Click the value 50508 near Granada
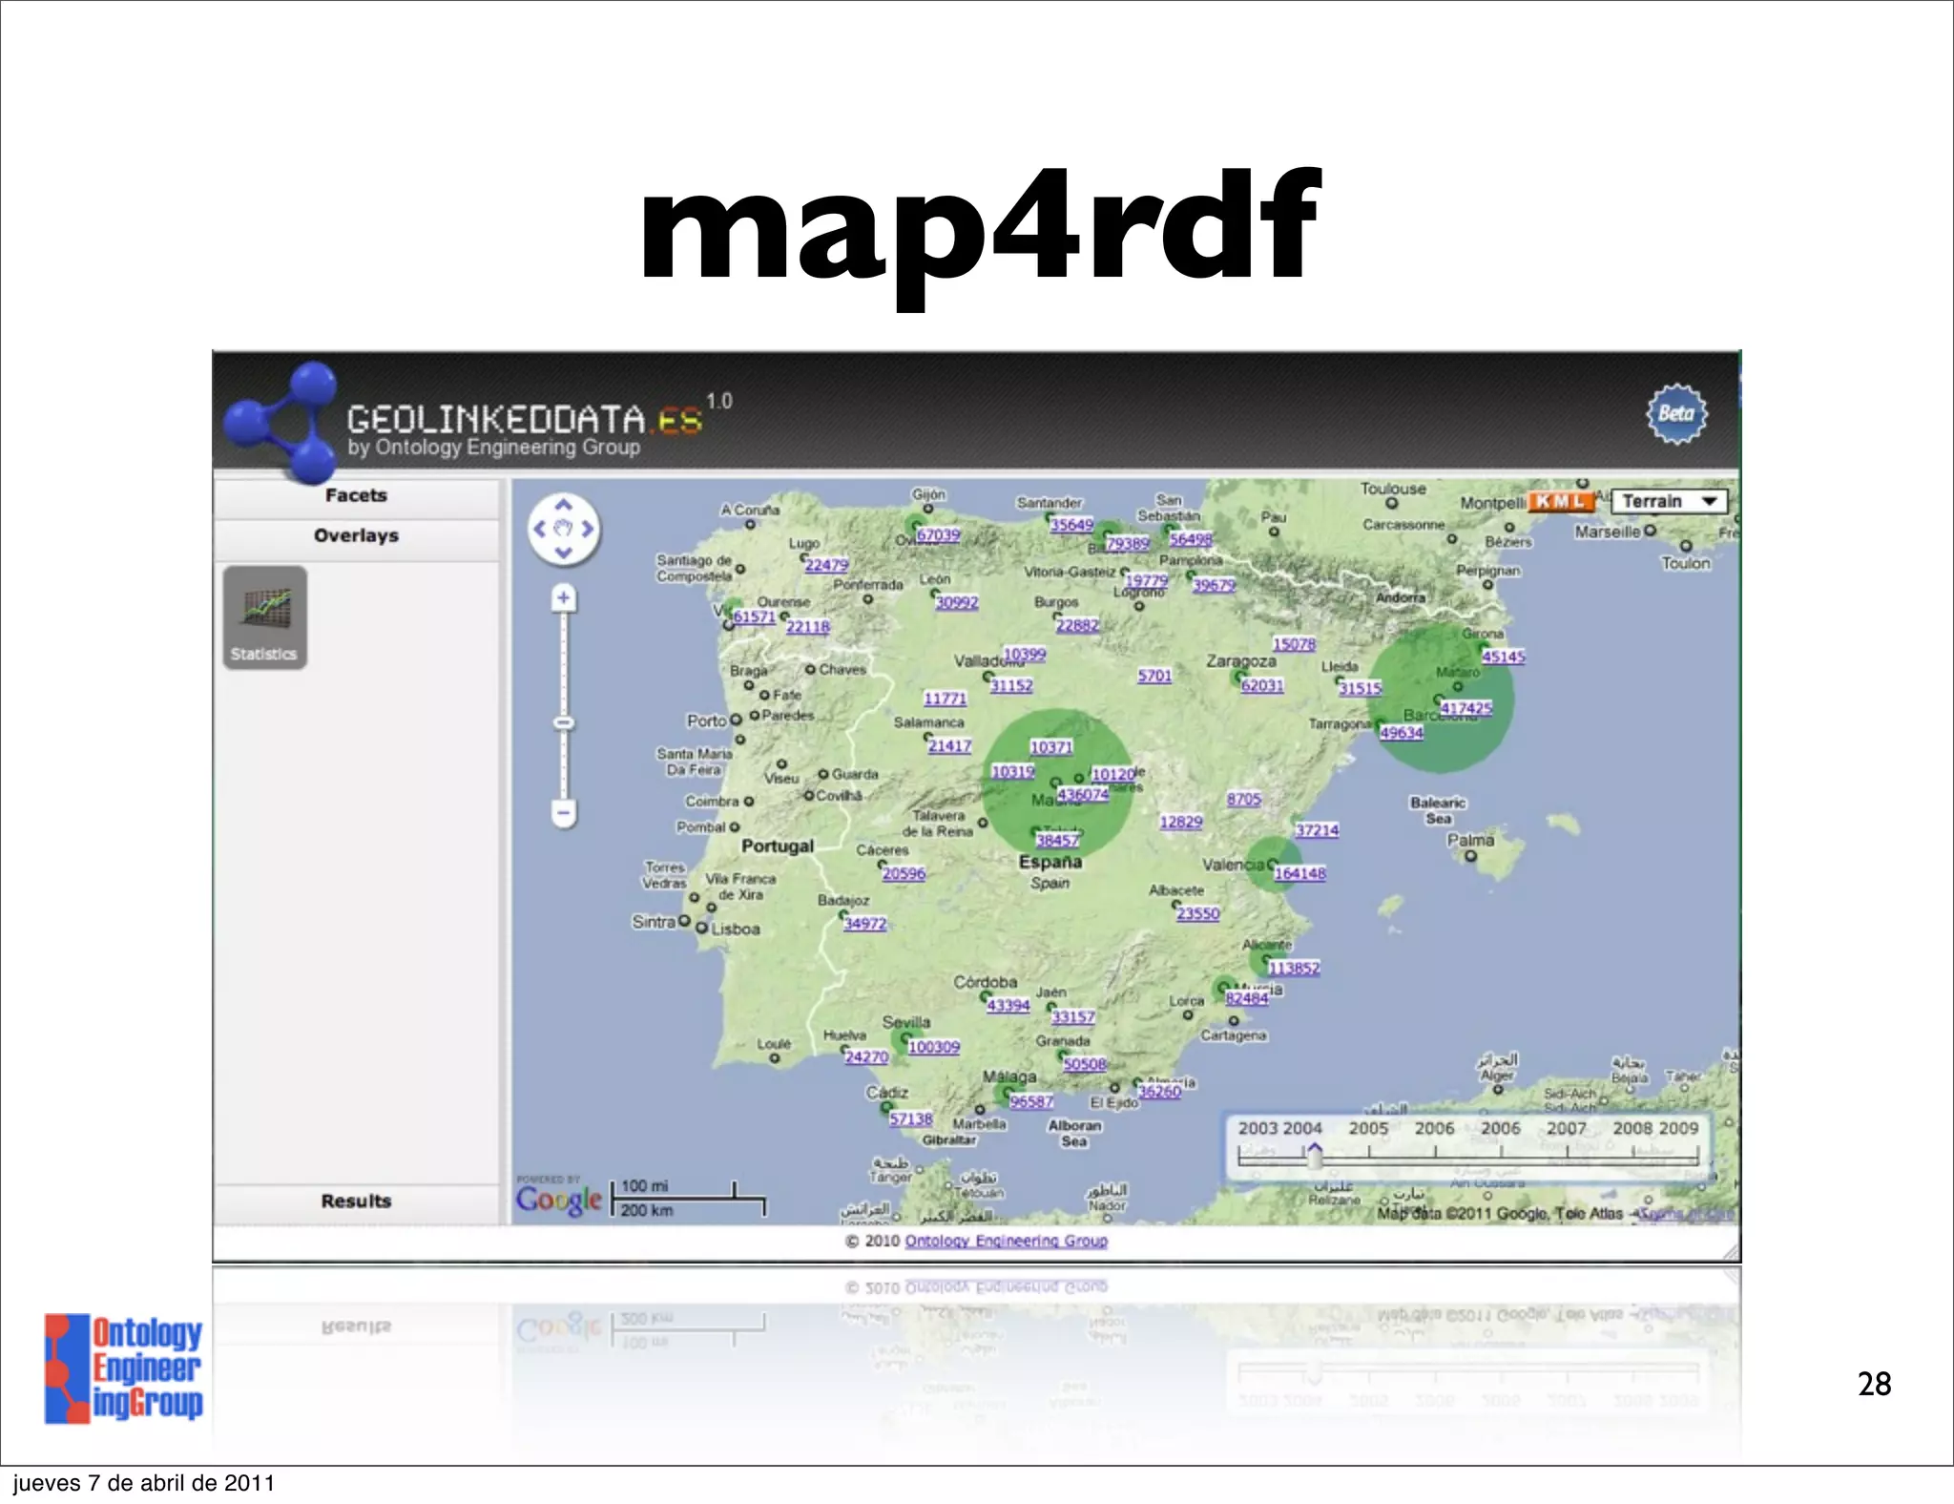The width and height of the screenshot is (1954, 1504). coord(1085,1064)
